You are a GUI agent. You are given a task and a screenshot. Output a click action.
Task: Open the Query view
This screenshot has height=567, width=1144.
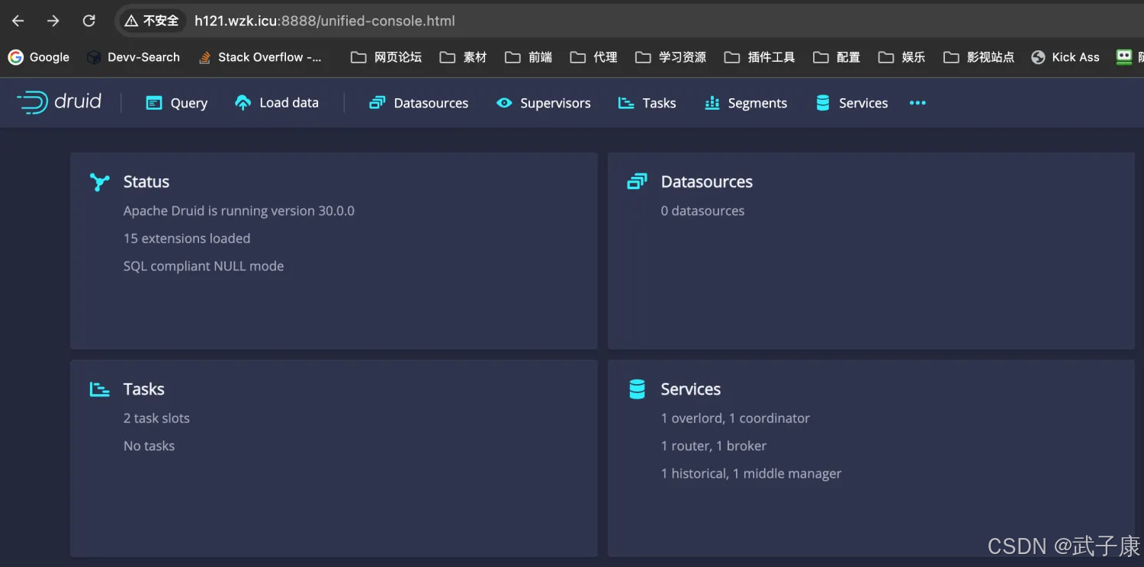click(177, 103)
